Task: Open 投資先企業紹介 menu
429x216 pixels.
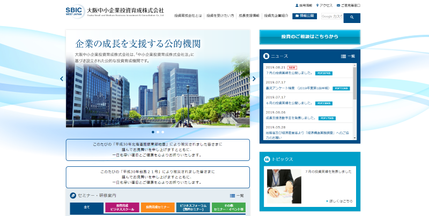Action: click(x=276, y=16)
